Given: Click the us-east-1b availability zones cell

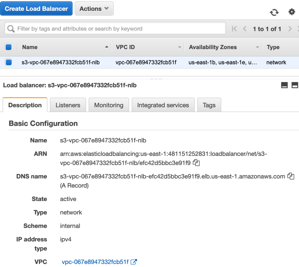Looking at the screenshot, I should pyautogui.click(x=222, y=62).
